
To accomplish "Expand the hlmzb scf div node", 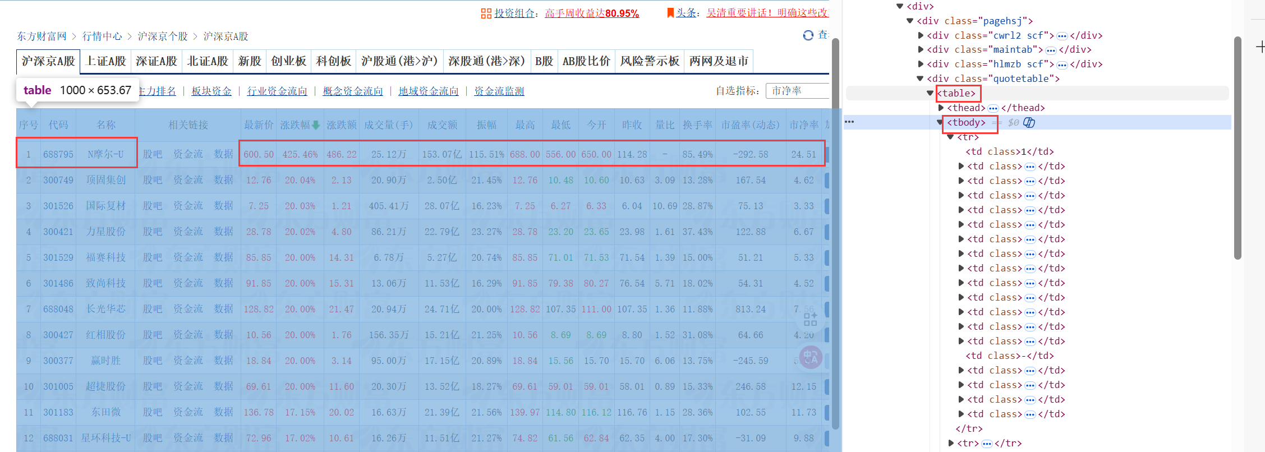I will coord(921,64).
